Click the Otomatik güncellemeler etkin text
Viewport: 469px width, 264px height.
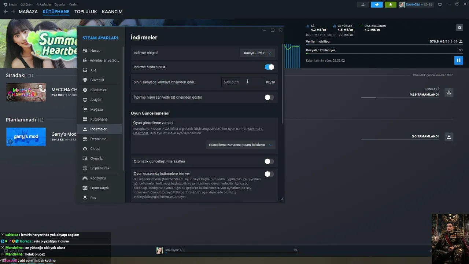[433, 75]
